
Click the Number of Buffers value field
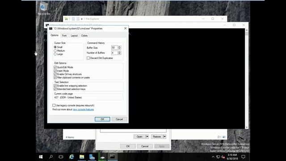click(x=114, y=53)
